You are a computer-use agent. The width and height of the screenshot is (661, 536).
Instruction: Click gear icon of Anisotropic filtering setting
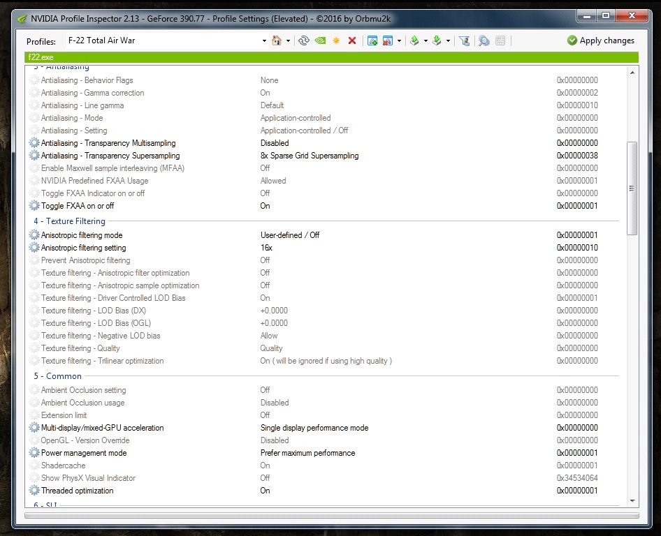34,248
